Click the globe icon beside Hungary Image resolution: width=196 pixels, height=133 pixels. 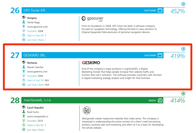point(24,18)
